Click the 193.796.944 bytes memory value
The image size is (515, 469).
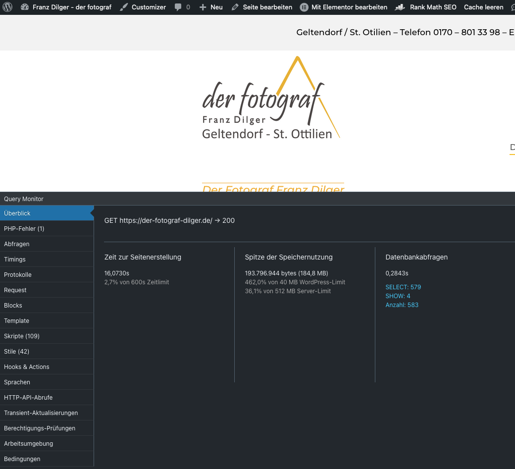286,273
